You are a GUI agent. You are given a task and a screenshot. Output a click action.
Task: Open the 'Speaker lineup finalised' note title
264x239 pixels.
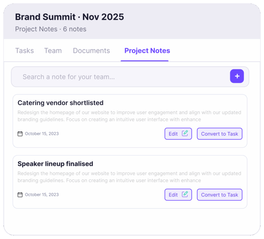55,164
